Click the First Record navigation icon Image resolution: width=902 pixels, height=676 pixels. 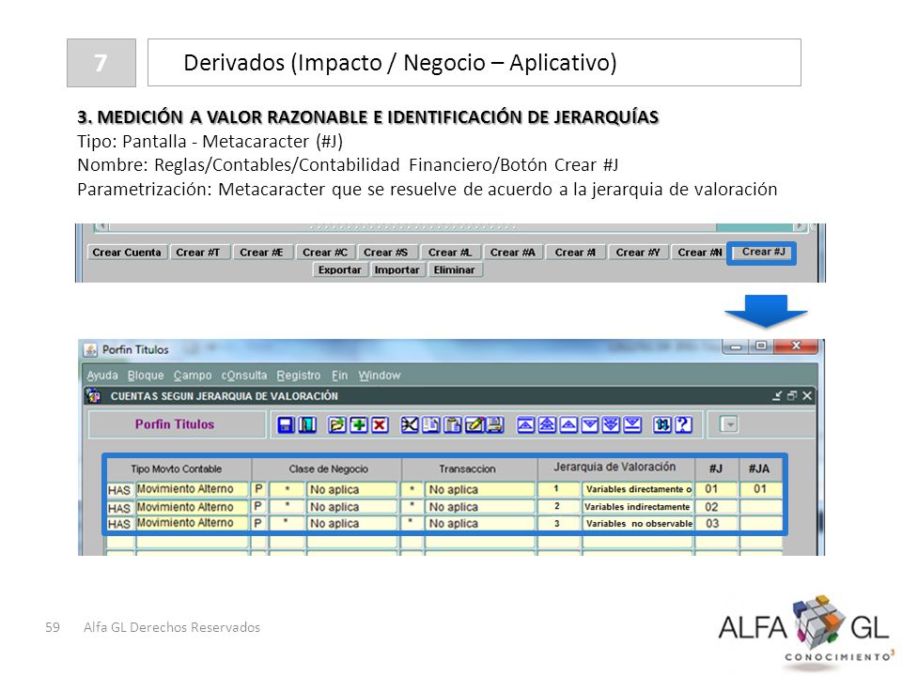pyautogui.click(x=525, y=424)
